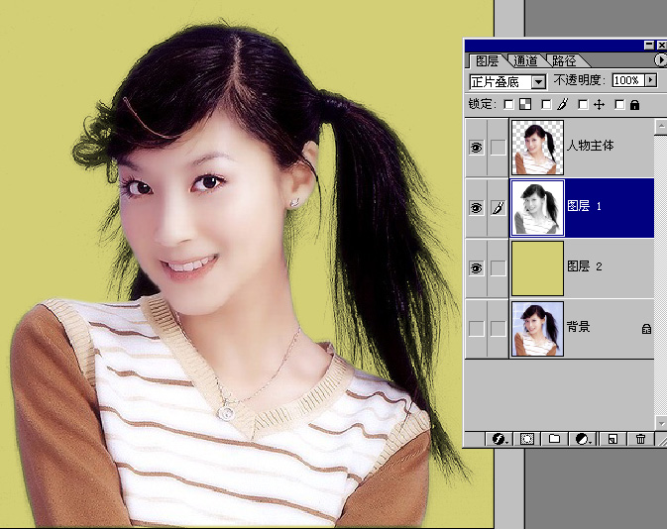Select the layer named 图层 1
This screenshot has height=529, width=667.
(584, 206)
